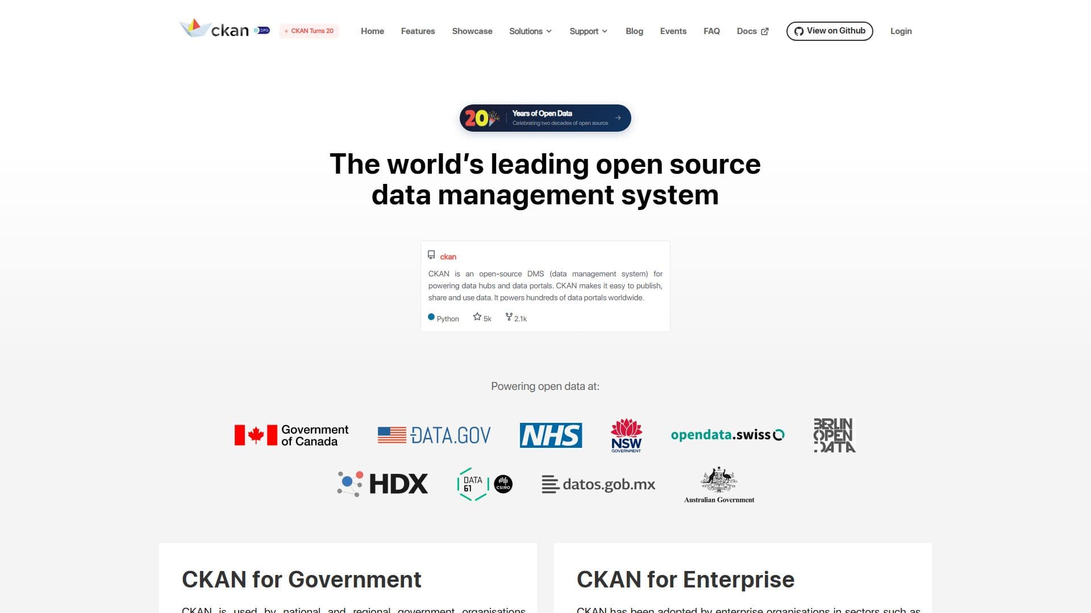The width and height of the screenshot is (1091, 613).
Task: Open the NSW Government logo
Action: coord(626,435)
